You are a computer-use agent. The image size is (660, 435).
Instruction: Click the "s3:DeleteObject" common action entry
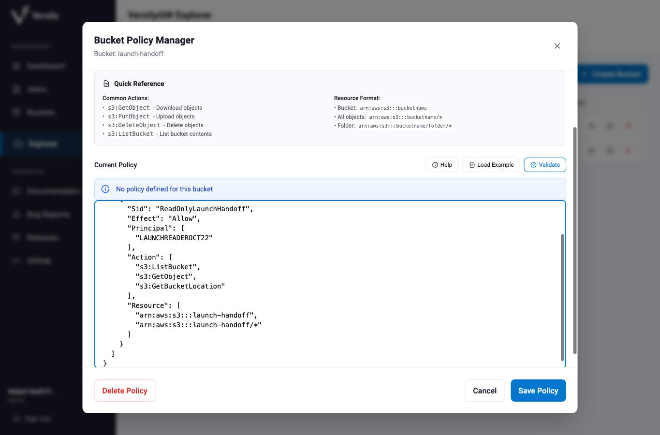(x=134, y=125)
